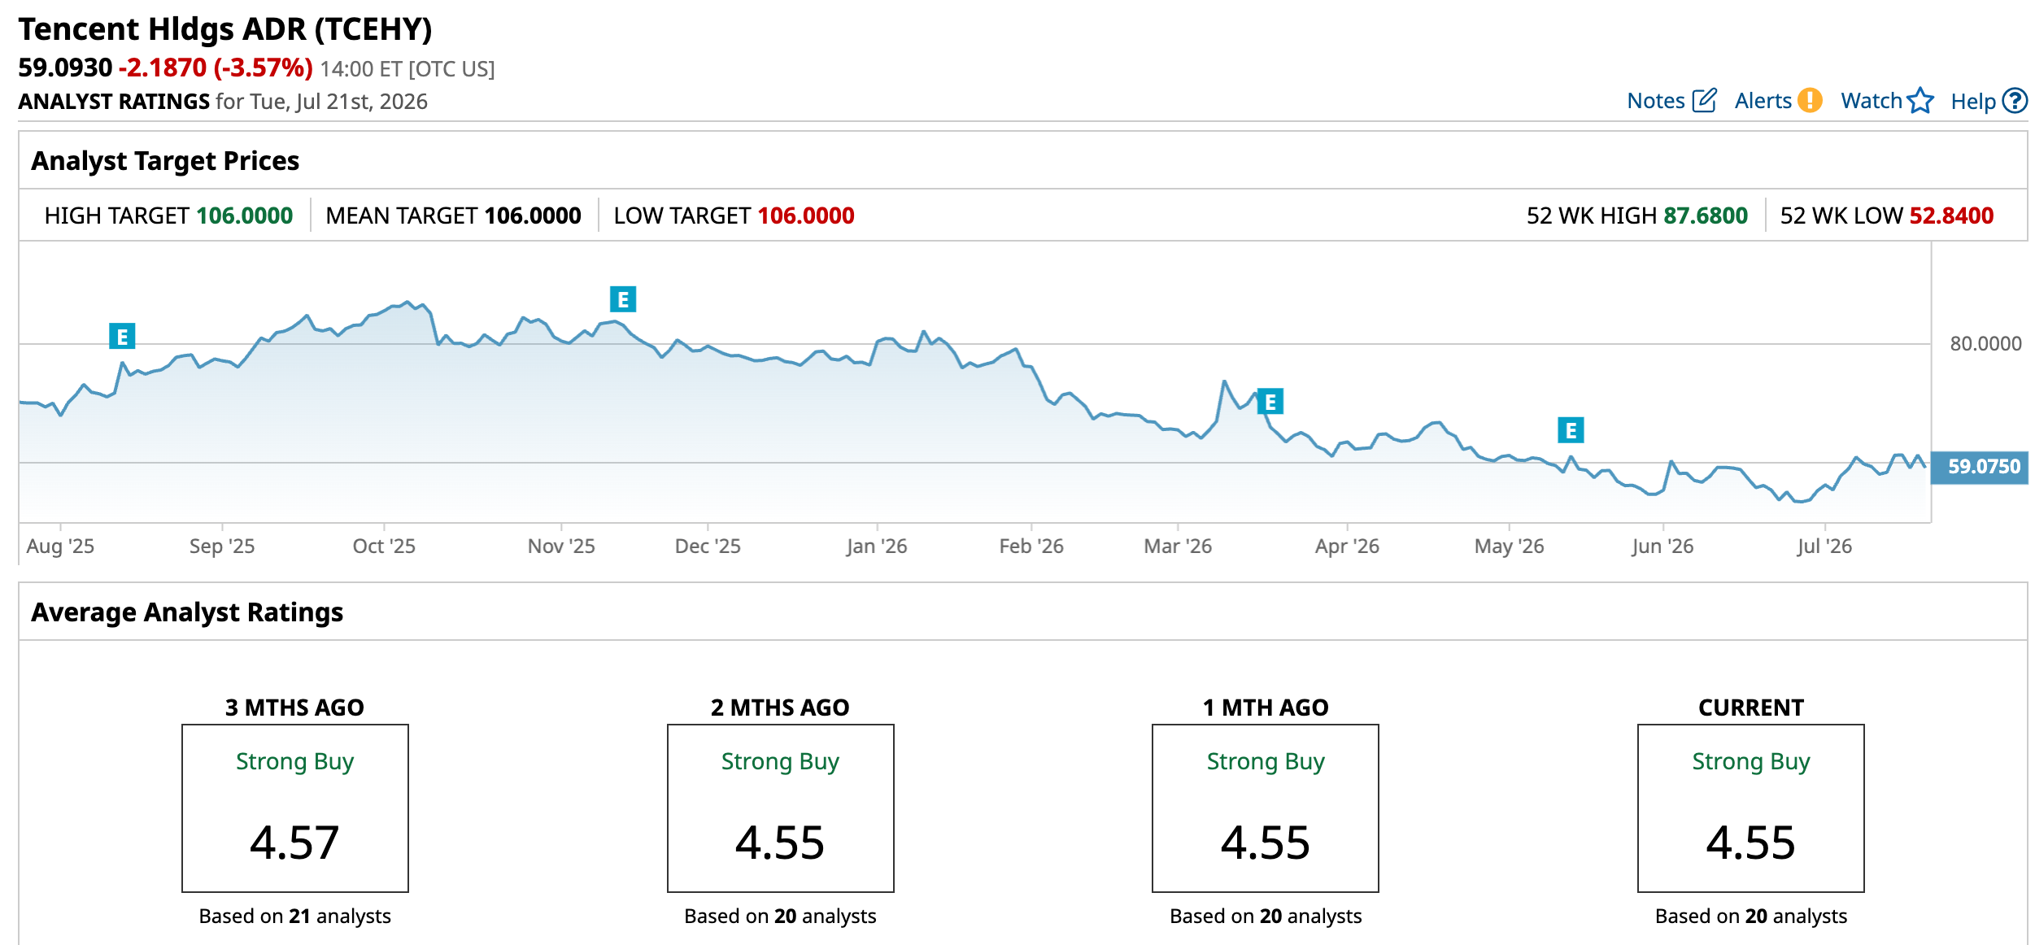Click the Mar '26 axis label
Viewport: 2035px width, 945px height.
pyautogui.click(x=1178, y=546)
